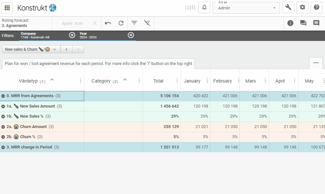Expand the 0. MRR from Agreements row
Viewport: 325px width, 194px height.
point(3,96)
